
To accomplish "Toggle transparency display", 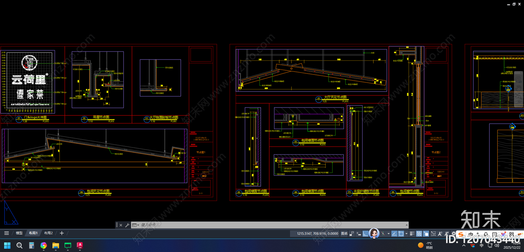I will 419,233.
